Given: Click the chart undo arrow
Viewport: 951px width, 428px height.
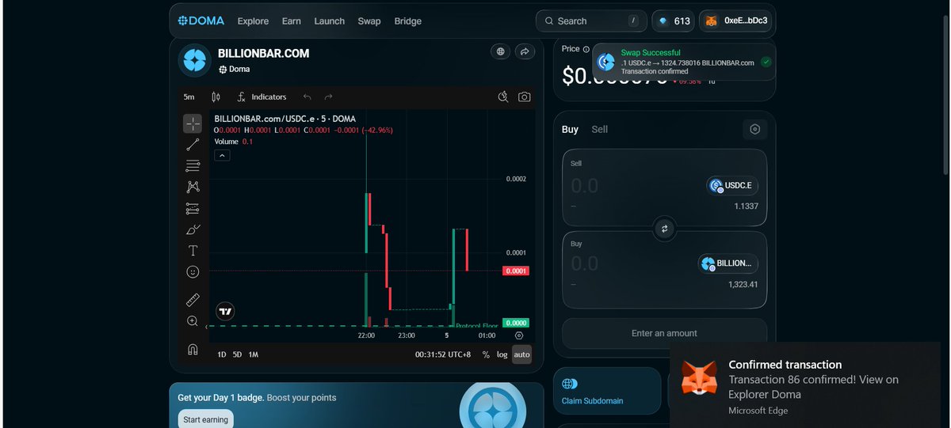Looking at the screenshot, I should click(307, 97).
